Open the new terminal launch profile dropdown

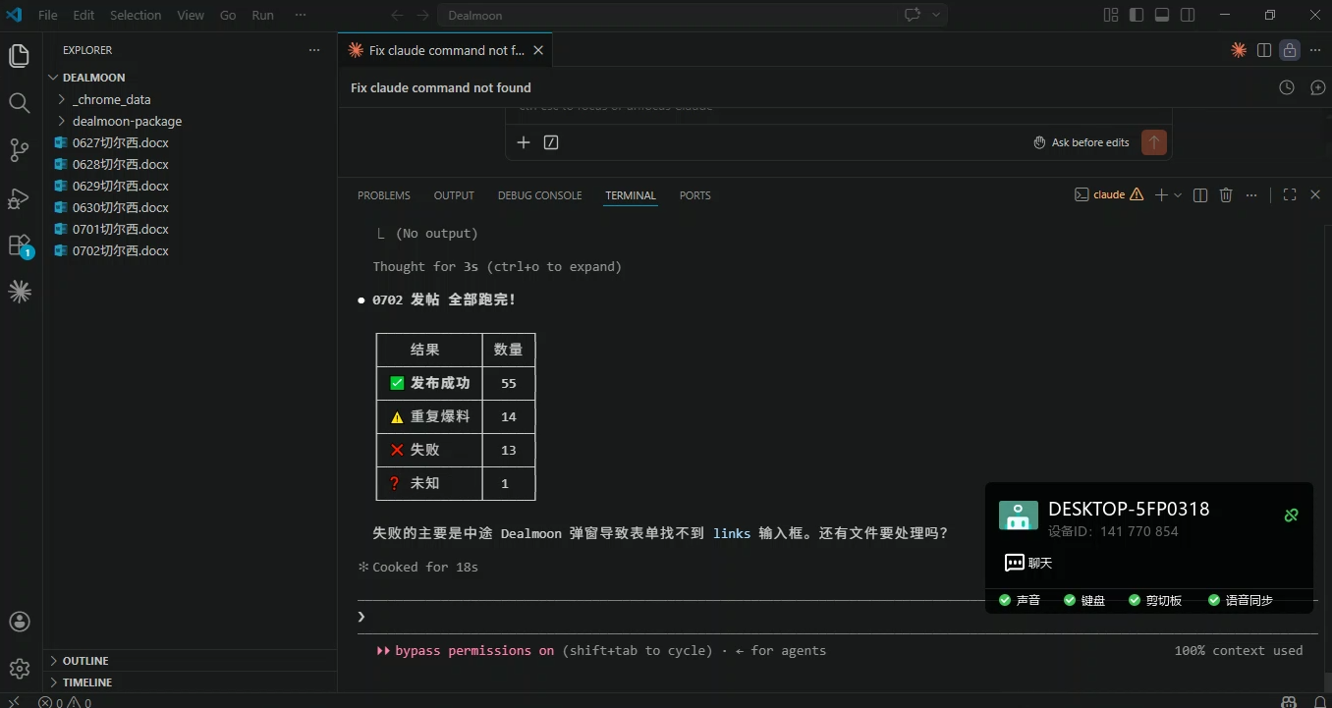pyautogui.click(x=1178, y=195)
